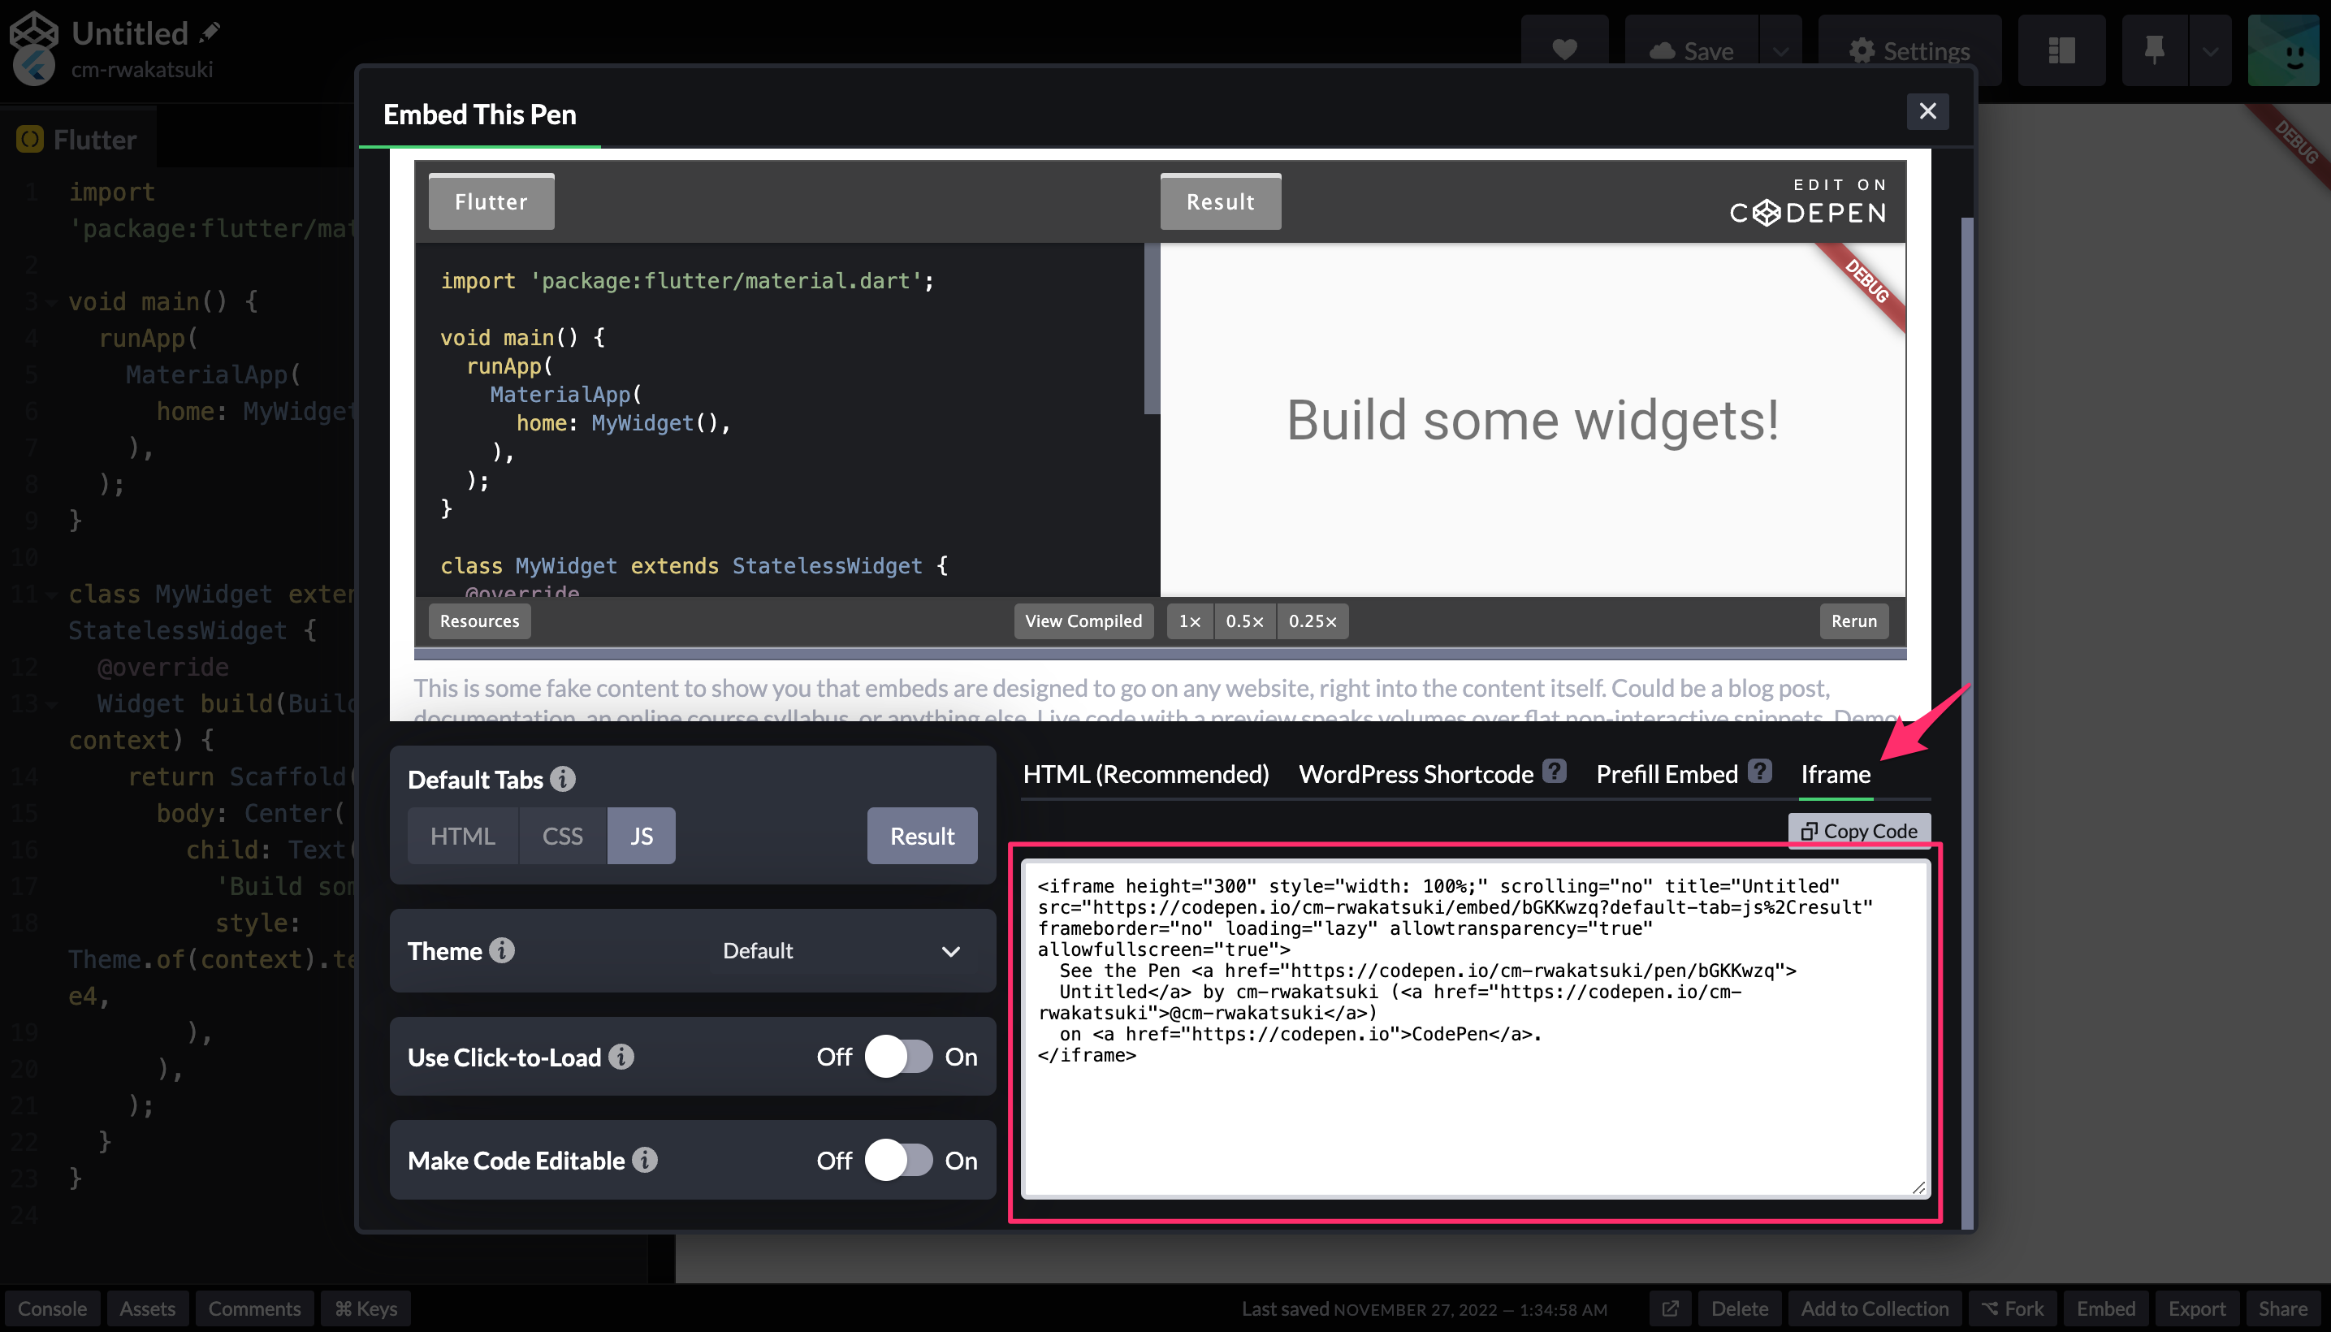Open WordPress Shortcode help question mark
Screen dimensions: 2331x1332
pyautogui.click(x=1555, y=772)
